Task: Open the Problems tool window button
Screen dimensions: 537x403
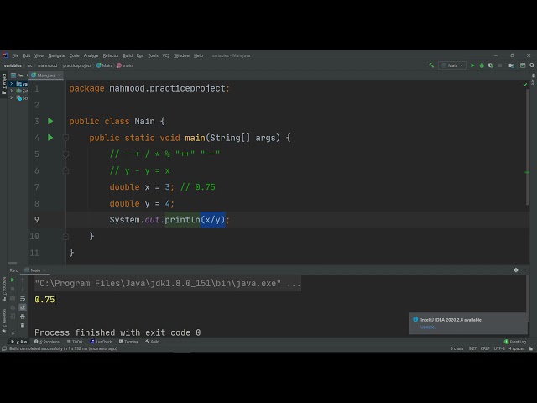Action: click(47, 342)
